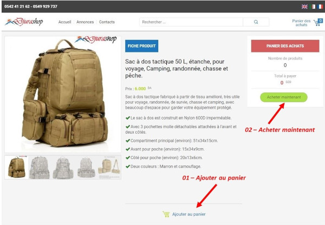Open the shopping cart icon in header
The width and height of the screenshot is (325, 225).
[318, 22]
